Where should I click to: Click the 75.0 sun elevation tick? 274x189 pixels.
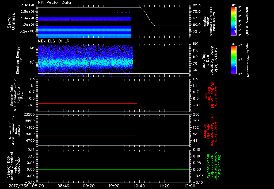[197, 11]
